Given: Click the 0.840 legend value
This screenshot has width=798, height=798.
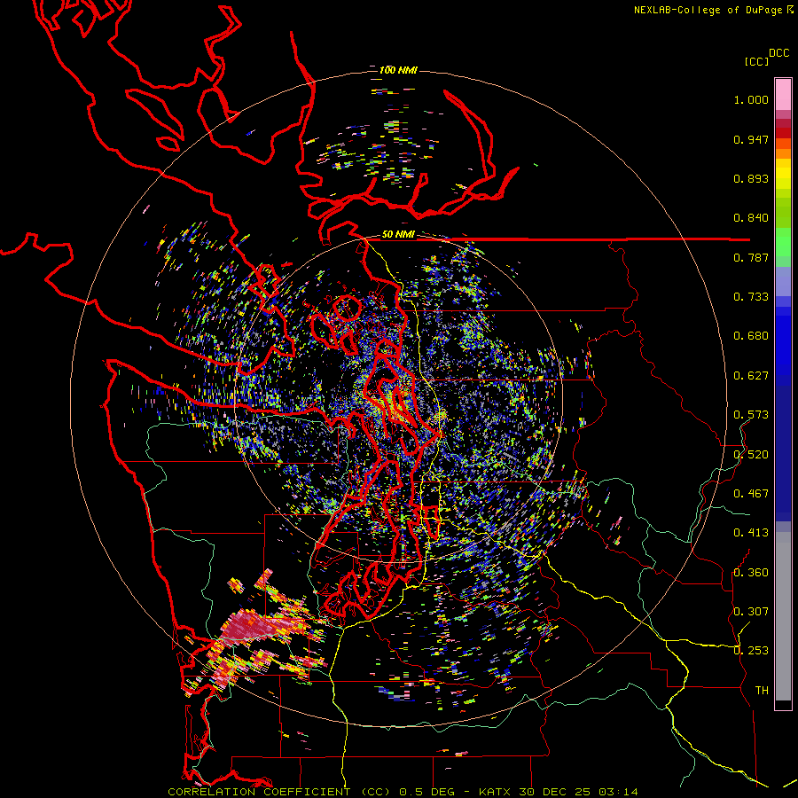Looking at the screenshot, I should click(751, 218).
